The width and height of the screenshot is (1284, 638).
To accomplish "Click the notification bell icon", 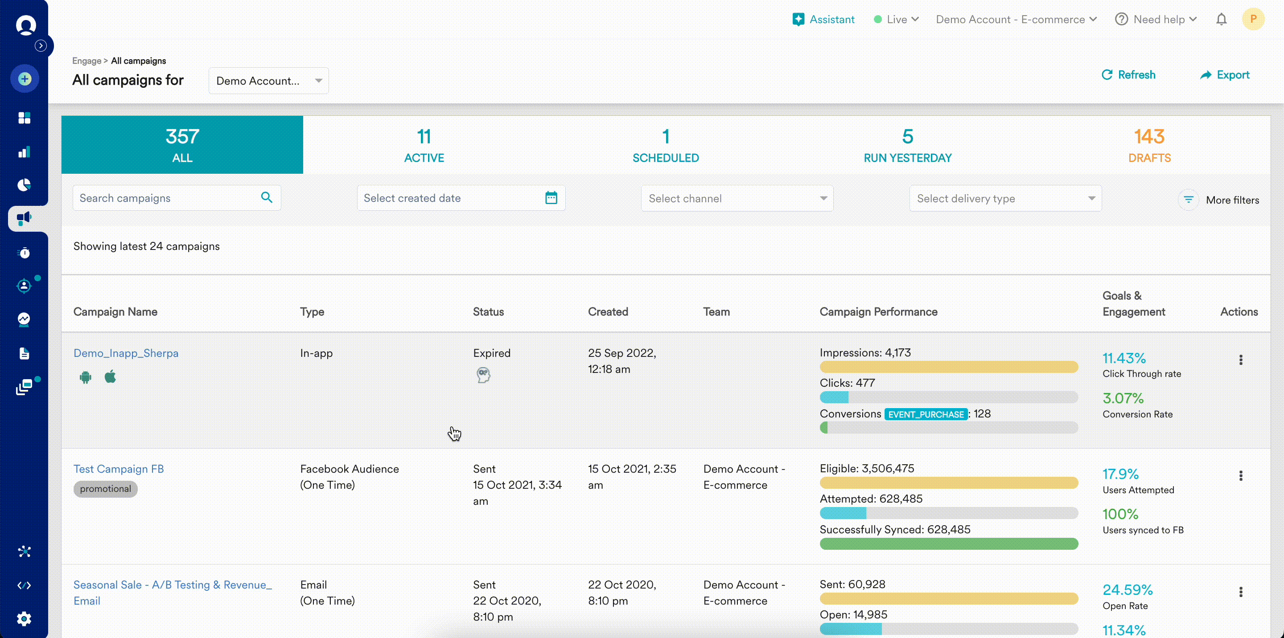I will [1221, 20].
